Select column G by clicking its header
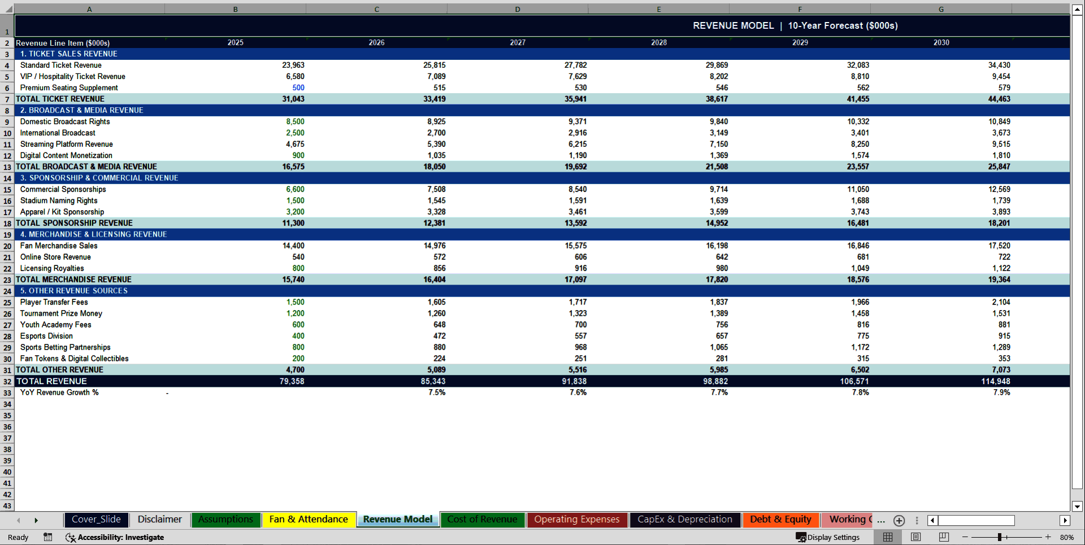Screen dimensions: 1085x545 click(x=941, y=9)
